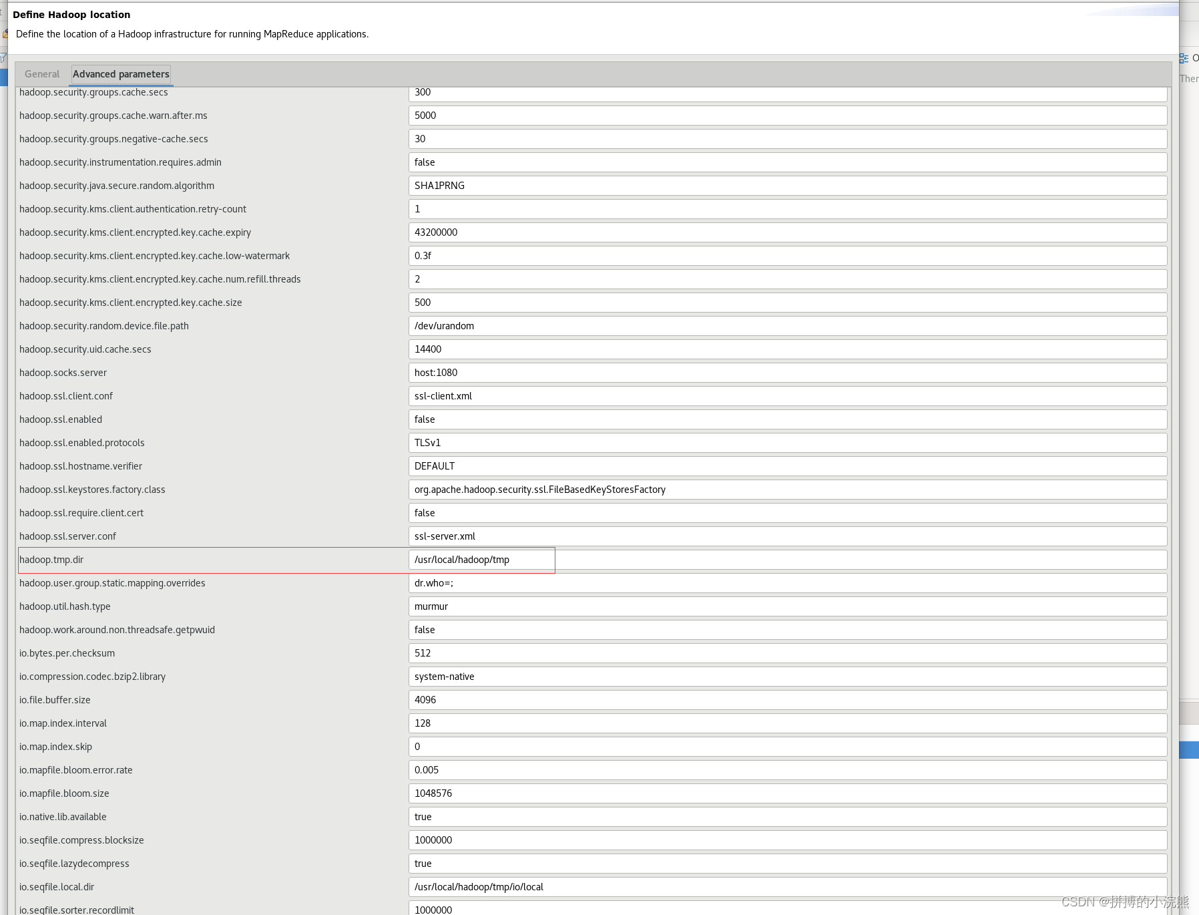The image size is (1199, 915).
Task: Edit /dev/urandom device file path field
Action: (x=788, y=326)
